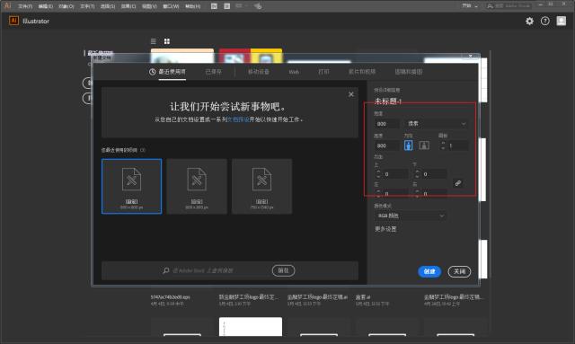Select portrait orientation
Viewport: 575px width, 344px height.
[x=408, y=146]
